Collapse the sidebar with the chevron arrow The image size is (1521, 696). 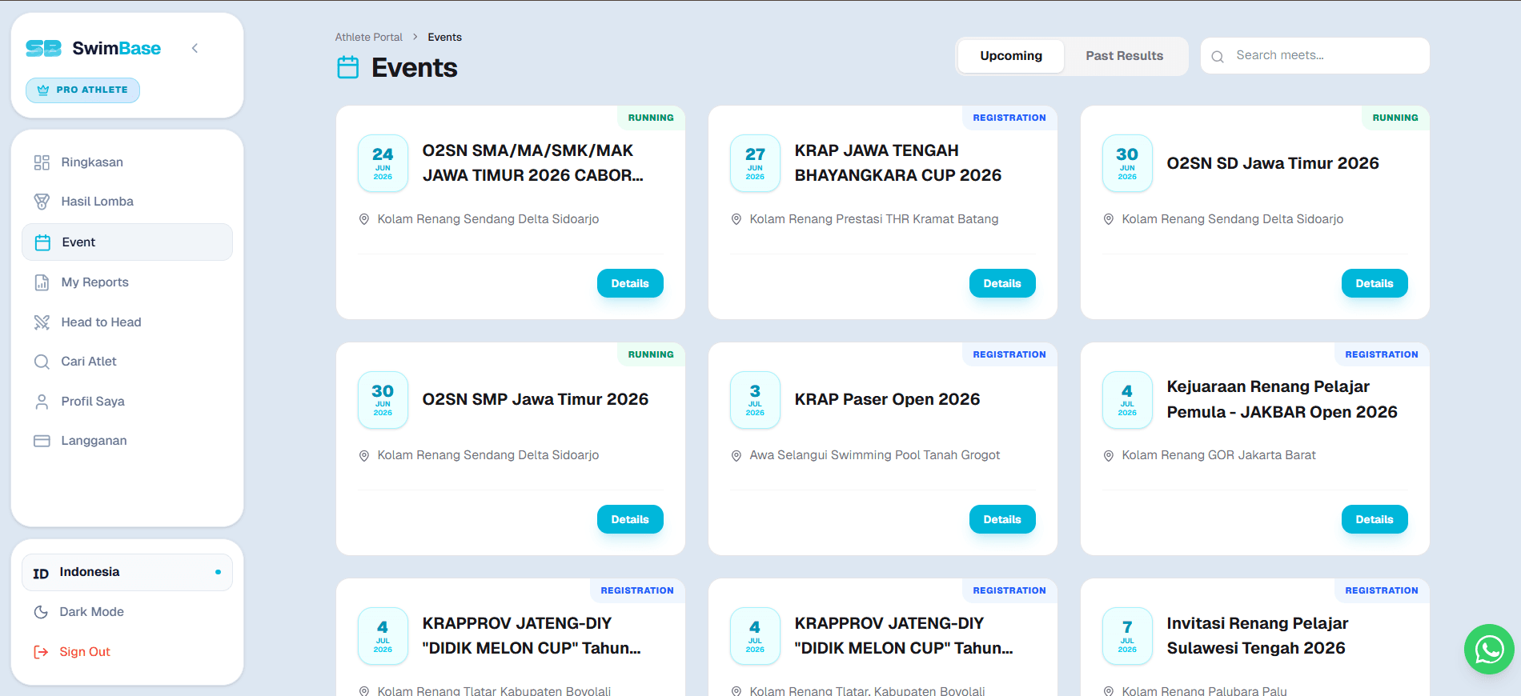coord(195,48)
